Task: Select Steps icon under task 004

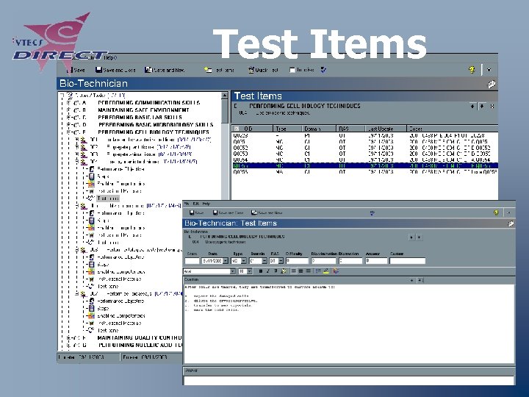Action: click(91, 176)
